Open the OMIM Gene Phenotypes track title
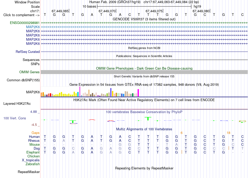248x178 pixels. (x=144, y=68)
